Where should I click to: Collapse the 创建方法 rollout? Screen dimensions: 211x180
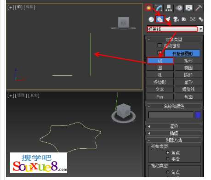(174, 140)
